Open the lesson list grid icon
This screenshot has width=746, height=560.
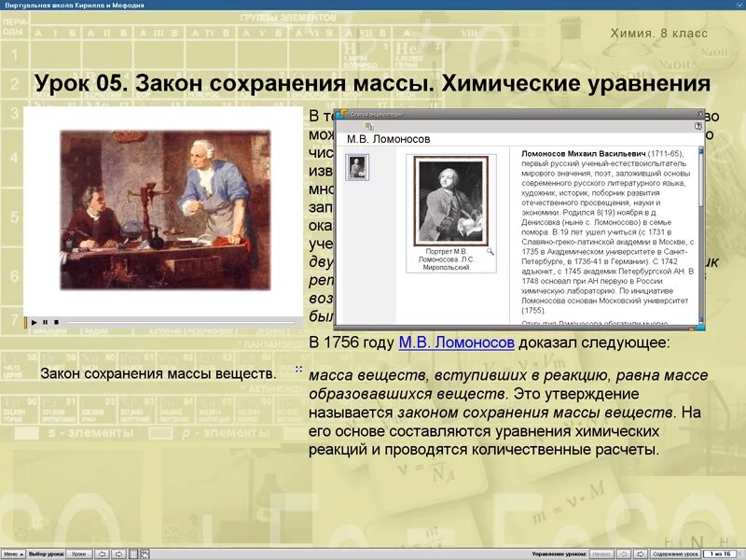134,553
